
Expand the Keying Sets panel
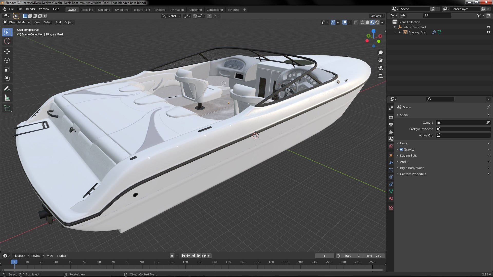(x=408, y=155)
